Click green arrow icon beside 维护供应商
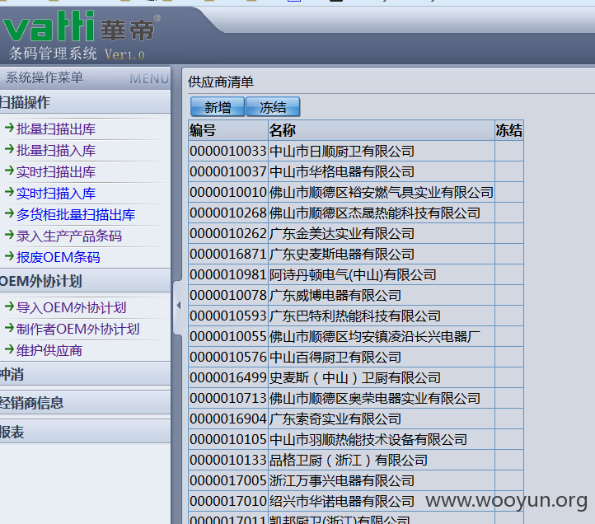Screen dimensions: 595x524 click(x=10, y=349)
